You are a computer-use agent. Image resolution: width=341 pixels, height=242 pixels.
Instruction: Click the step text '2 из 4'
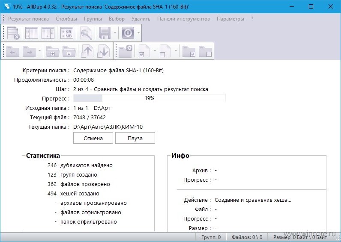[81, 89]
